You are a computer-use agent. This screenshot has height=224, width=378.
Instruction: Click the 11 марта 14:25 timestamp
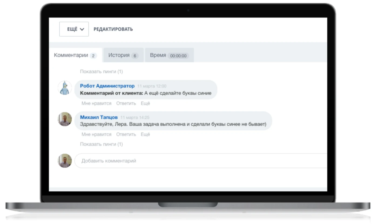(x=135, y=118)
